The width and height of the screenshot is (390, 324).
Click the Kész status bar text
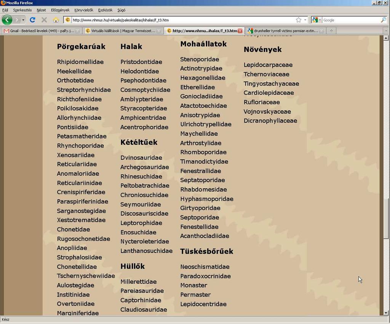coord(5,319)
